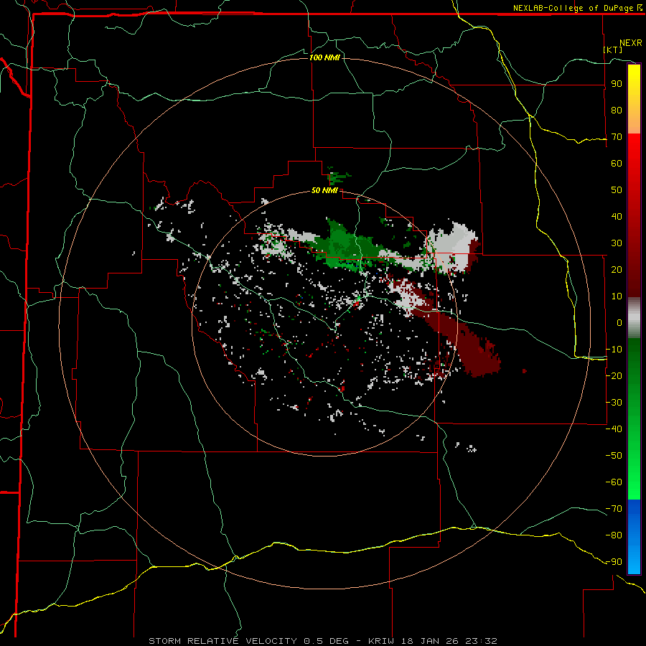The height and width of the screenshot is (646, 646).
Task: Click the KRIW station identifier in caption
Action: 383,641
